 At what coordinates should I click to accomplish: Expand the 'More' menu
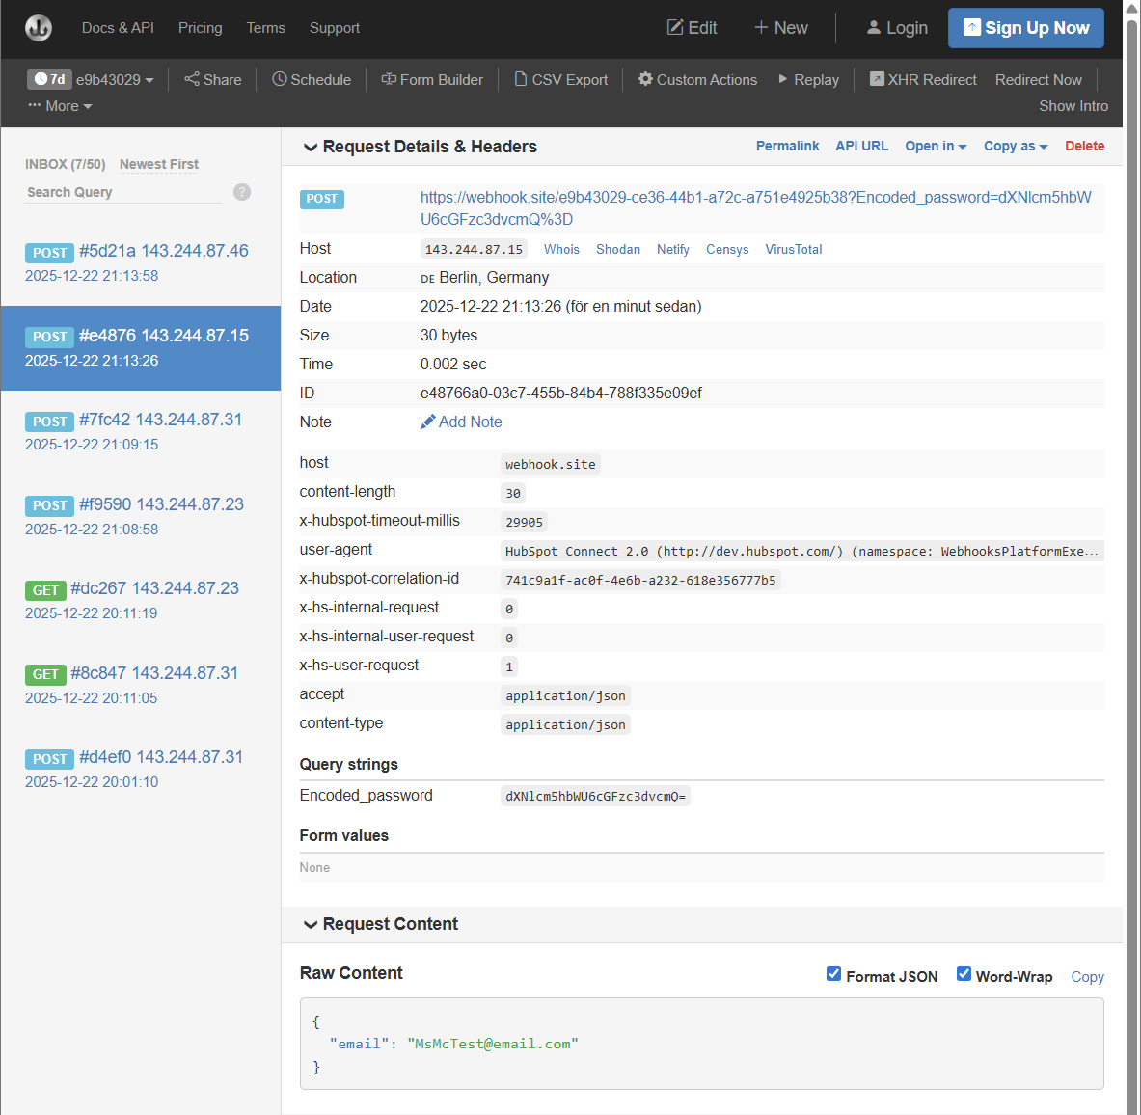(x=59, y=106)
